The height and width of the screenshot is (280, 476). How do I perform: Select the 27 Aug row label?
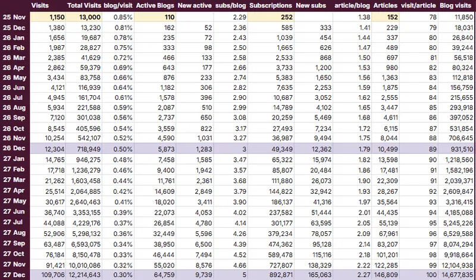[x=14, y=232]
